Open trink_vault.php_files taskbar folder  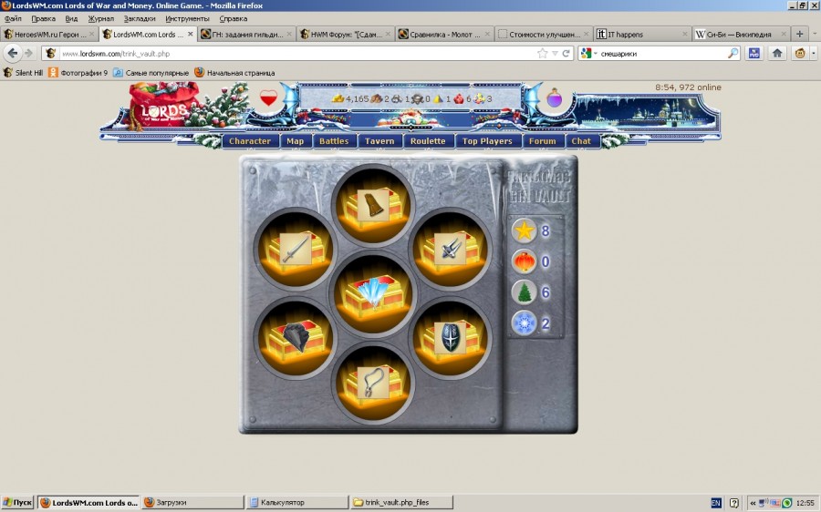click(x=401, y=503)
